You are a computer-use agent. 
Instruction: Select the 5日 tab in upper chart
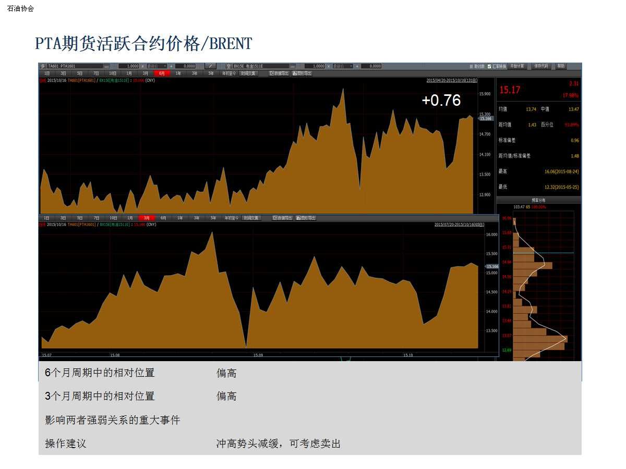(80, 73)
